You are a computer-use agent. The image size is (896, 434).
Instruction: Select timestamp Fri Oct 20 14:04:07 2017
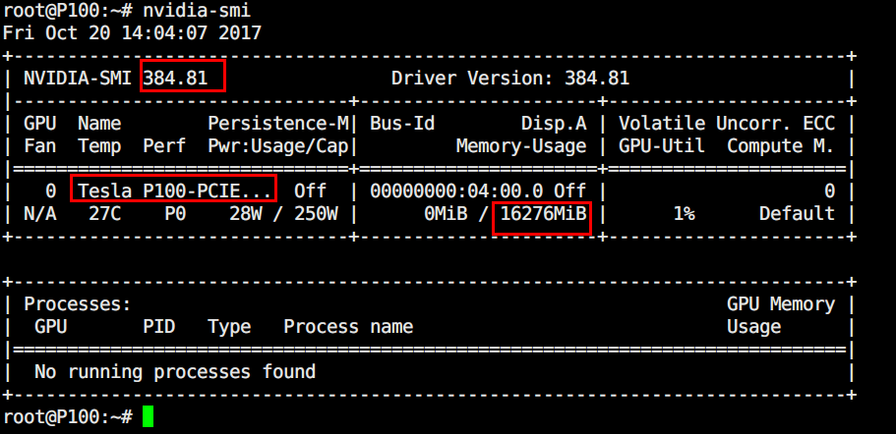[132, 32]
